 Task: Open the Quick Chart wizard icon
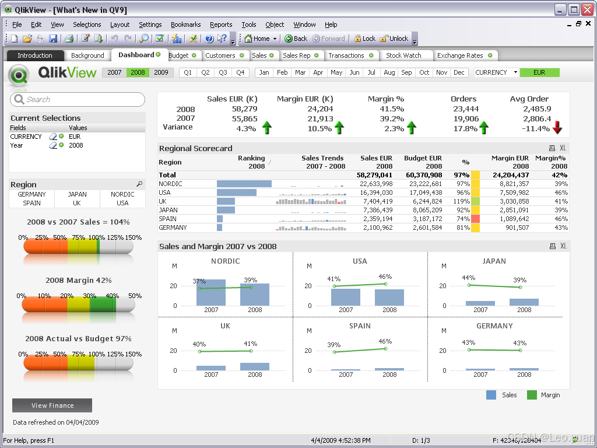[177, 38]
